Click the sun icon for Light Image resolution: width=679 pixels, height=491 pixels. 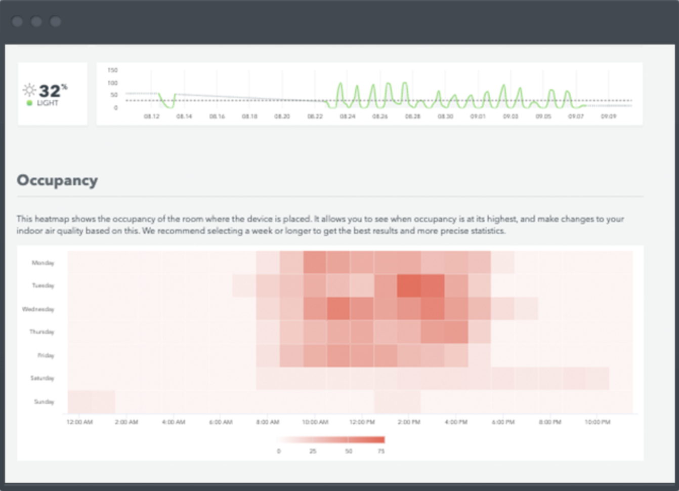(29, 90)
